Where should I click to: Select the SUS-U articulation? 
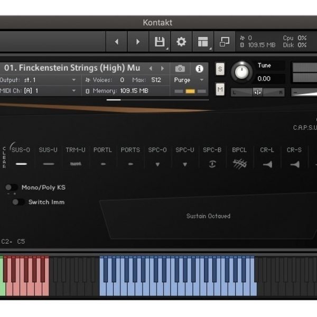(x=48, y=157)
